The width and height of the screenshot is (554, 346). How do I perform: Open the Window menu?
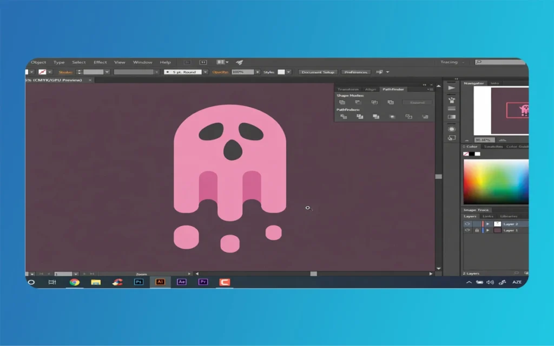(x=142, y=62)
